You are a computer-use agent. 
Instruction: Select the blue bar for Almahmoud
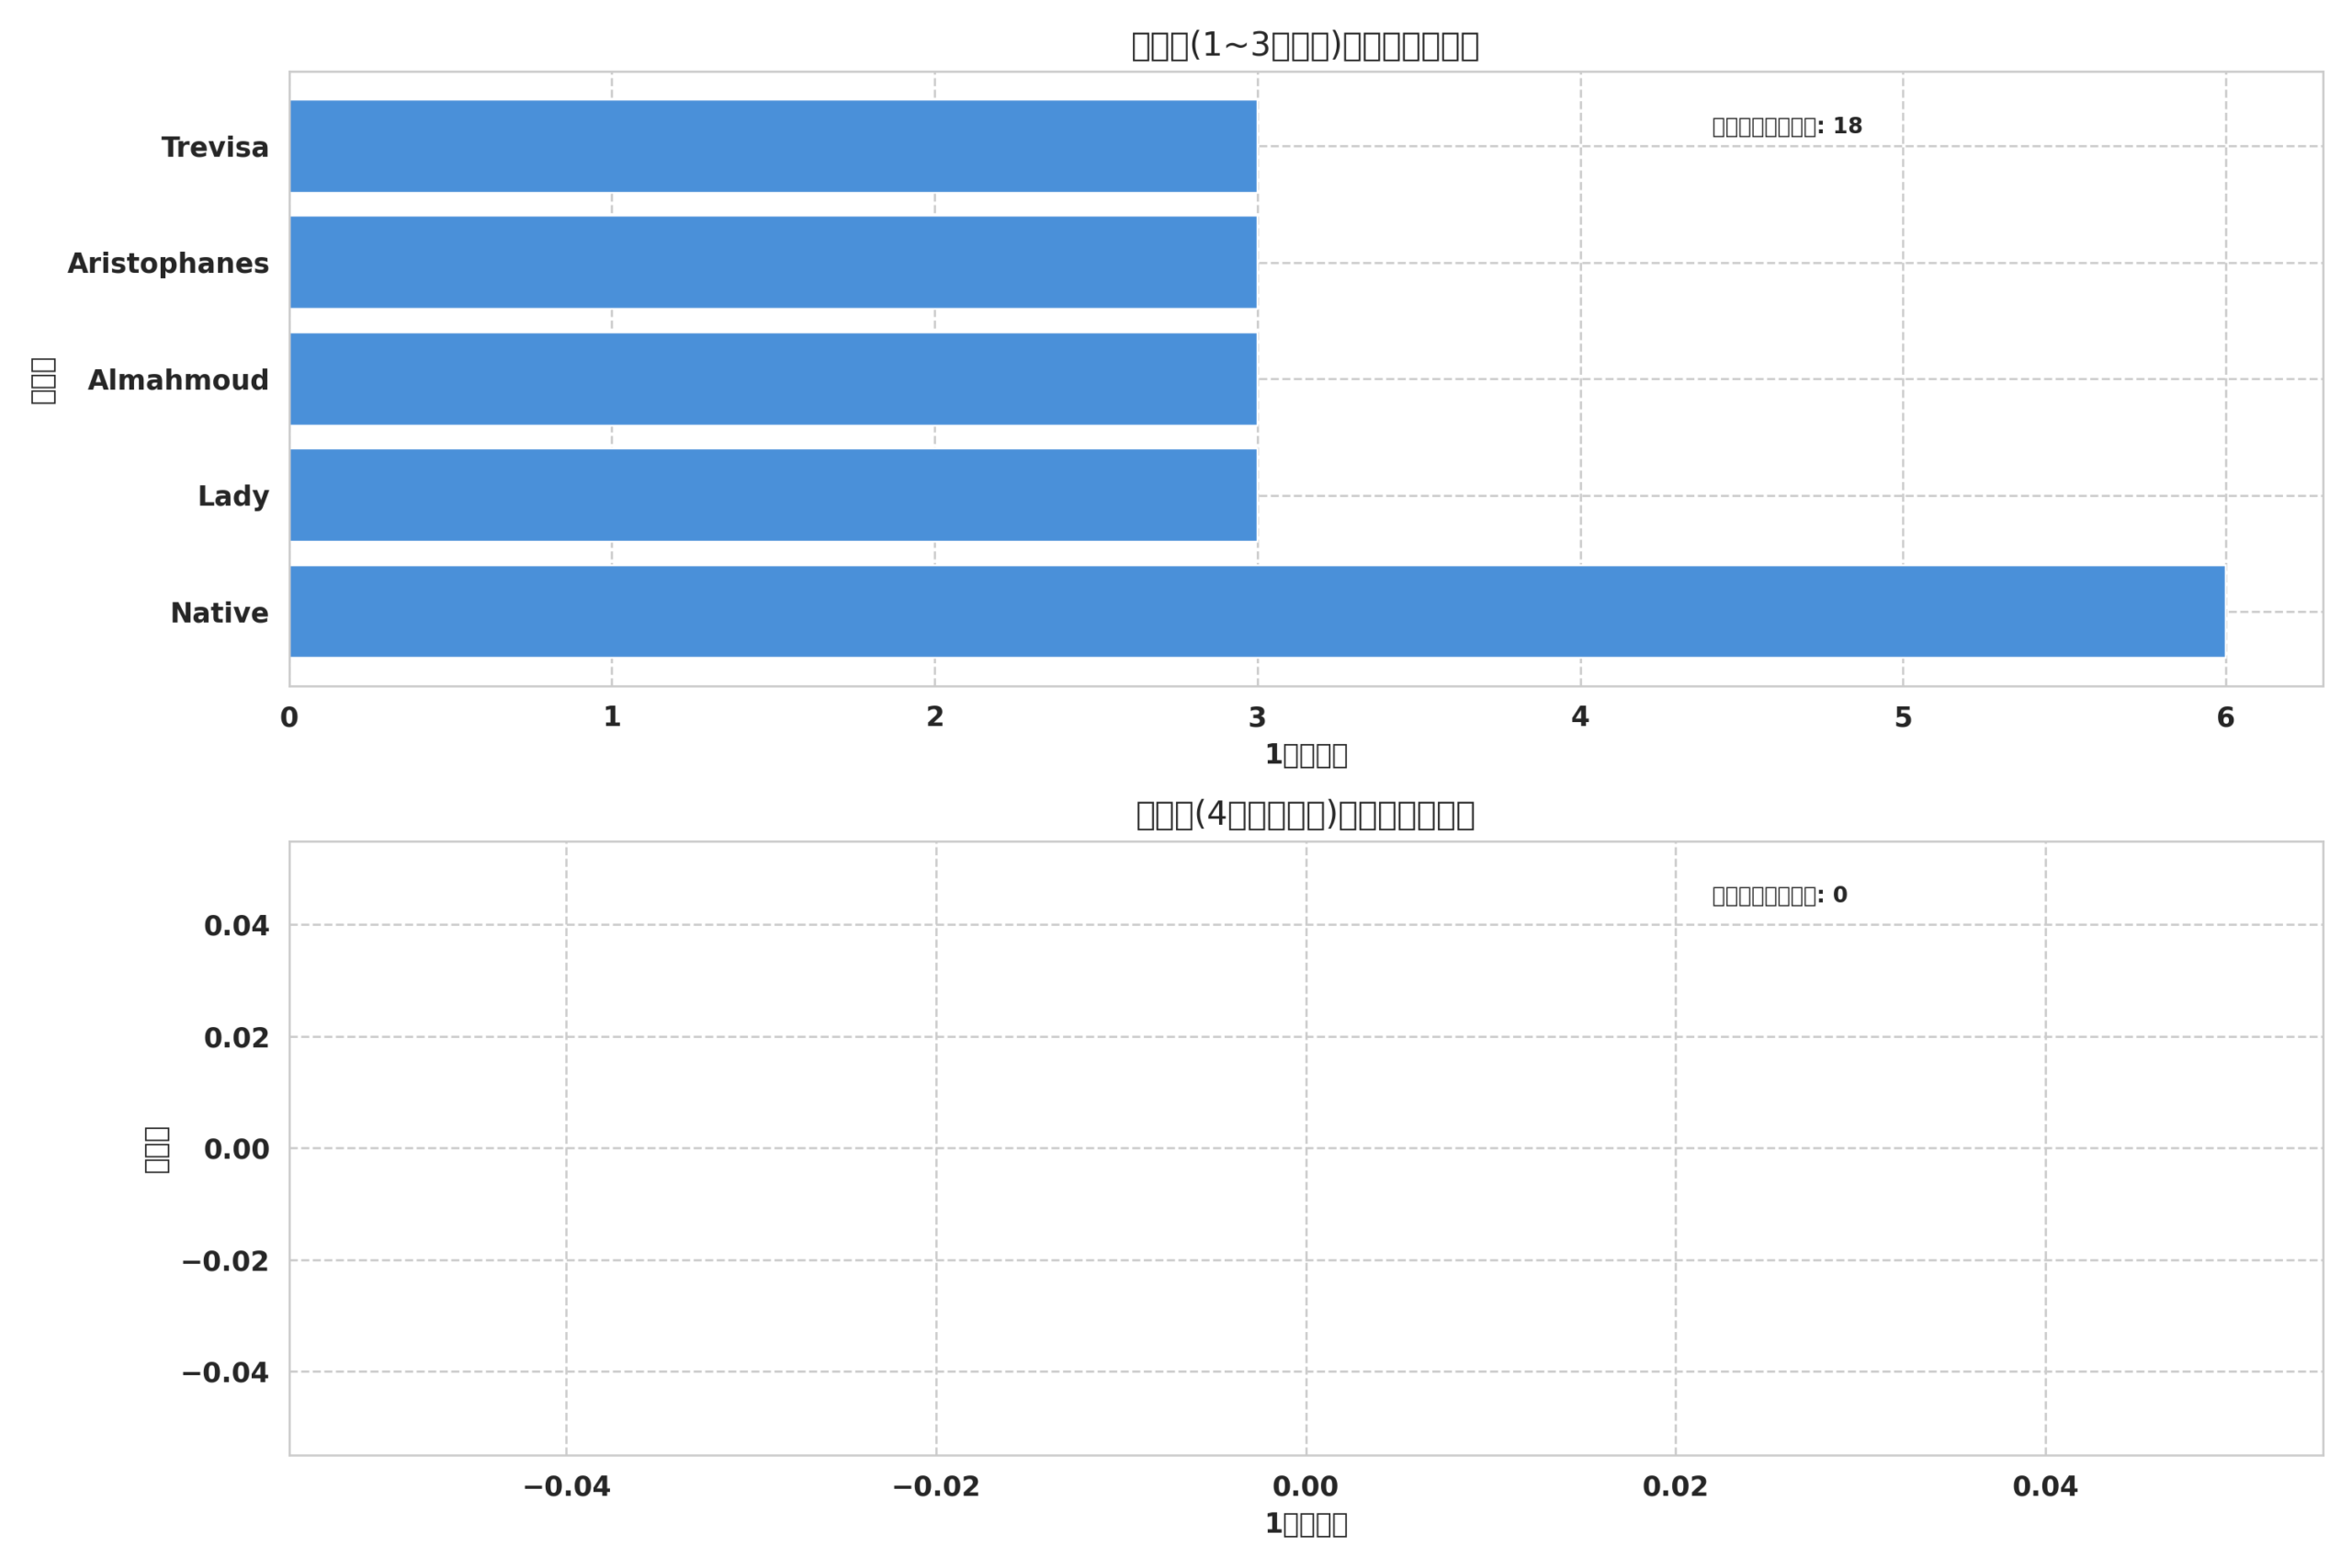[x=773, y=379]
